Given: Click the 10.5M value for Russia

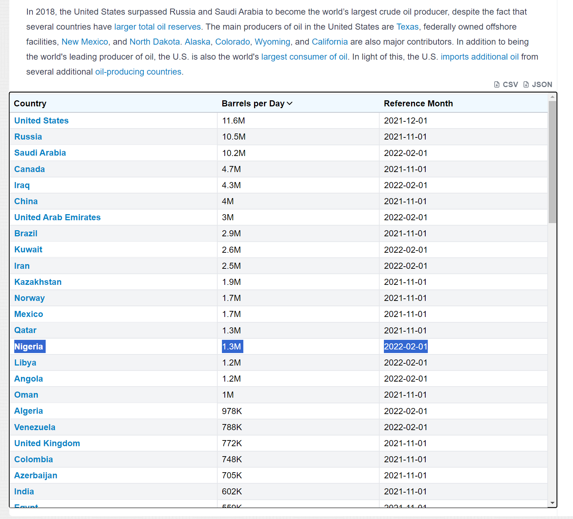Looking at the screenshot, I should [234, 137].
